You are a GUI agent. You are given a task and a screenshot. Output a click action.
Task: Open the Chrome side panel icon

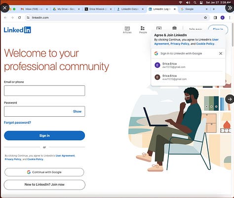215,18
